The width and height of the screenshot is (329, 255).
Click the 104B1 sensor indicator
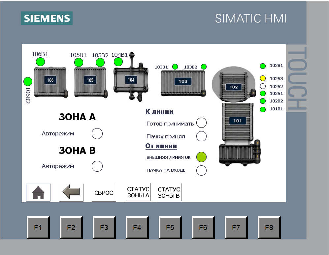pos(118,62)
